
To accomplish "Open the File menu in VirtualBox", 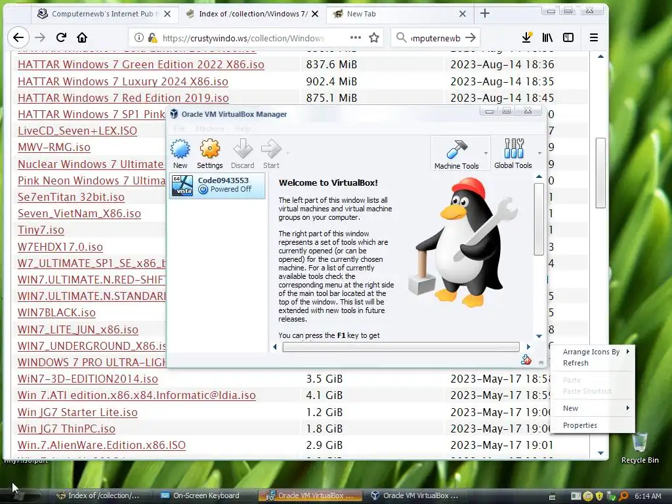I will pyautogui.click(x=179, y=129).
